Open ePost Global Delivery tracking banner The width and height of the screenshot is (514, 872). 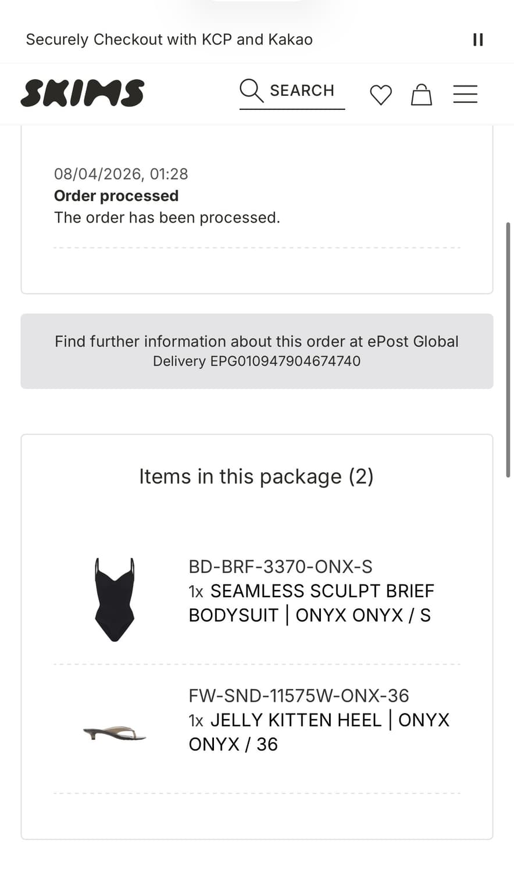coord(256,341)
